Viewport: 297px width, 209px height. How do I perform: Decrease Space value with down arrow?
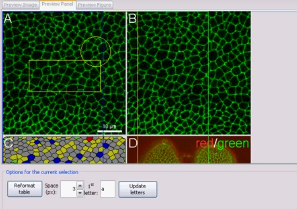pos(80,193)
